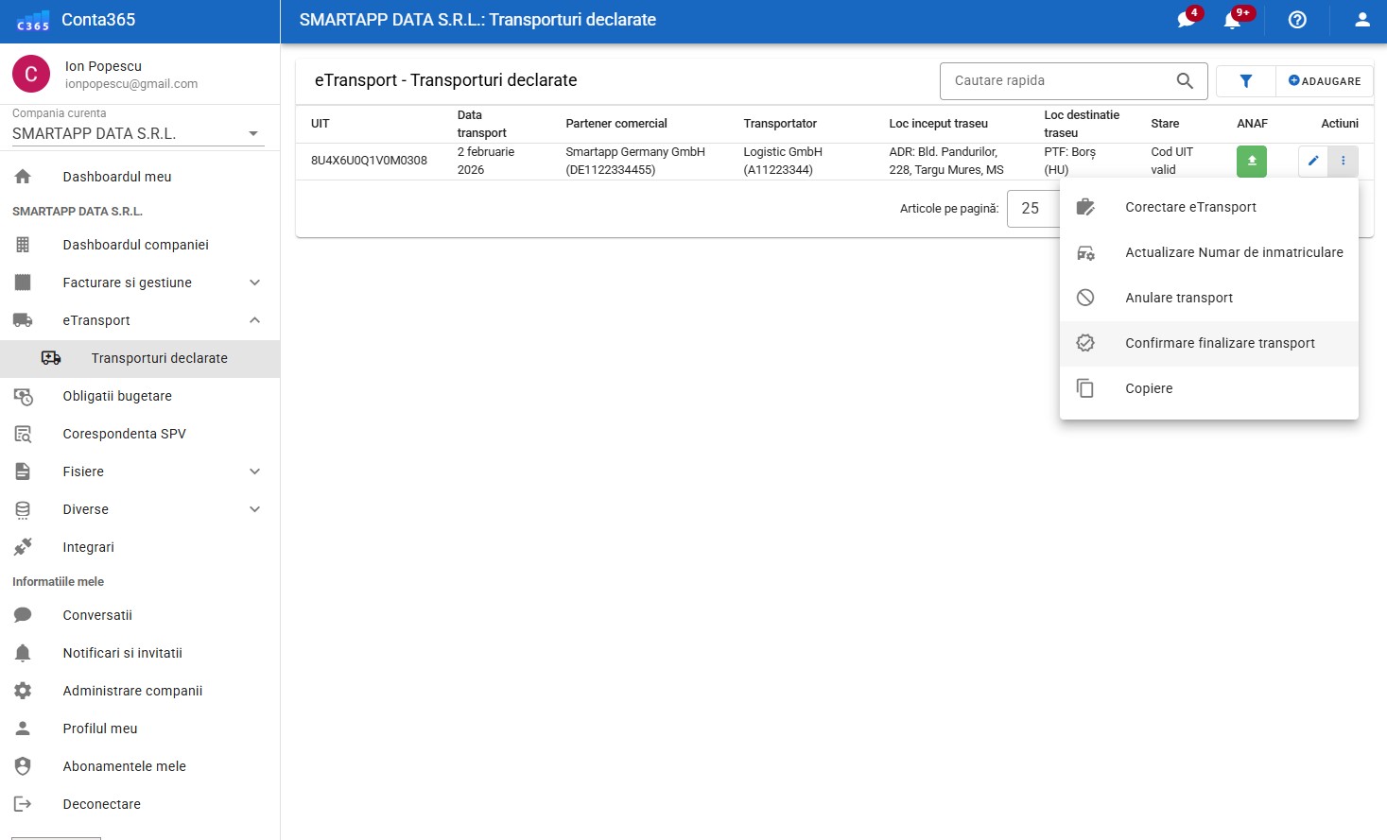The image size is (1387, 840).
Task: Choose Confirmare finalizare transport menu option
Action: coord(1219,343)
